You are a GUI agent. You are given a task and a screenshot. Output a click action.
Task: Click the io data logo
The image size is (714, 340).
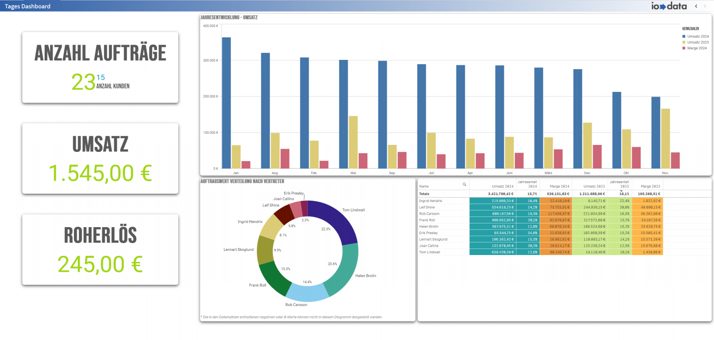(669, 6)
